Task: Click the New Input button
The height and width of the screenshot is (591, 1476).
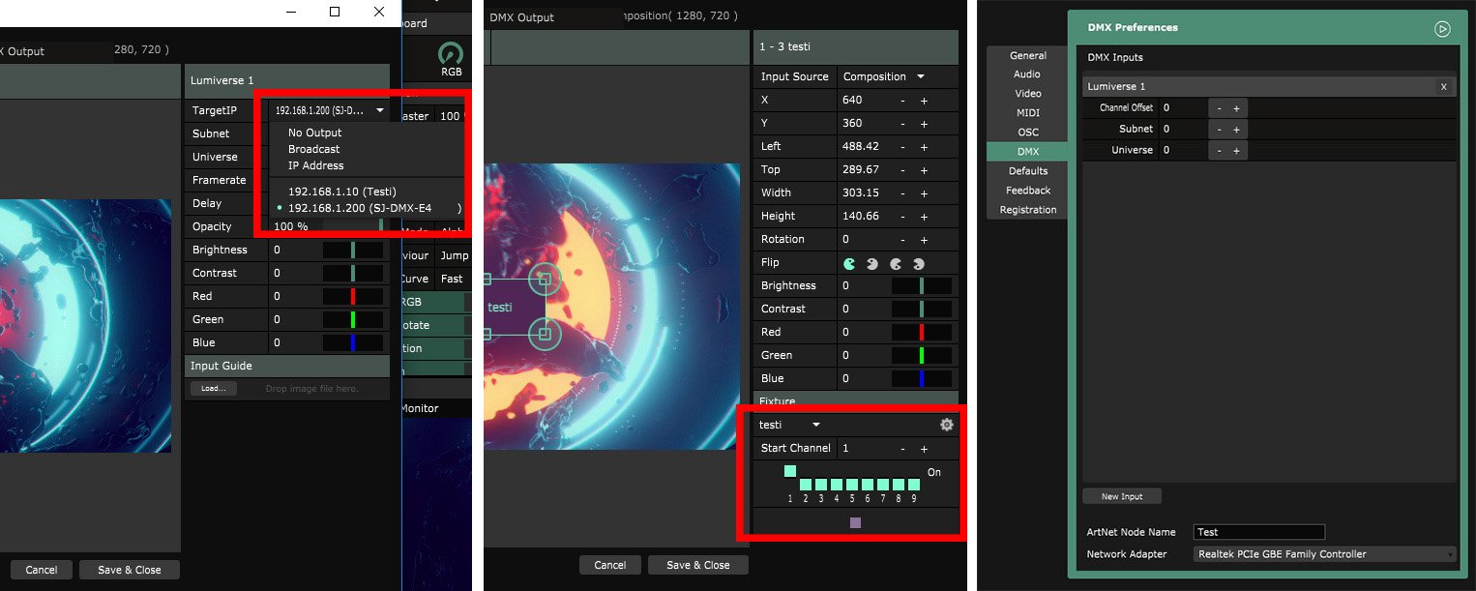Action: [x=1121, y=496]
